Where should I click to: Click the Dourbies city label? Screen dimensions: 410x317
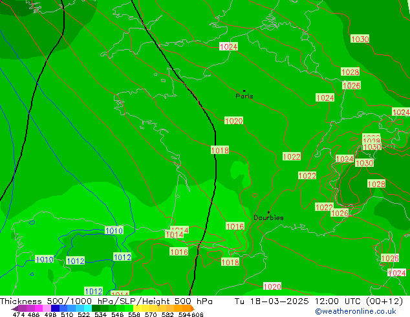click(x=268, y=217)
